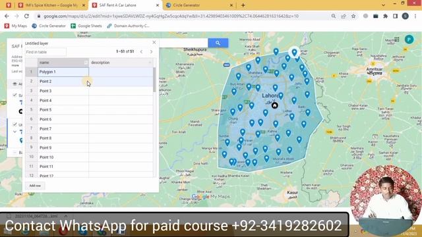Click the table vertical scrollbar
This screenshot has width=422, height=237.
154,80
